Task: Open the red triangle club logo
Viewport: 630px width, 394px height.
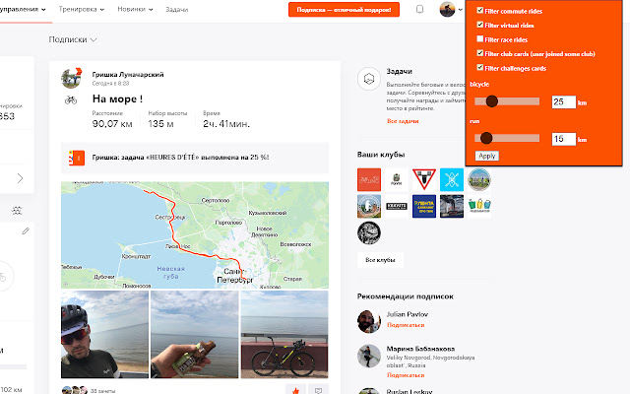Action: [x=424, y=179]
